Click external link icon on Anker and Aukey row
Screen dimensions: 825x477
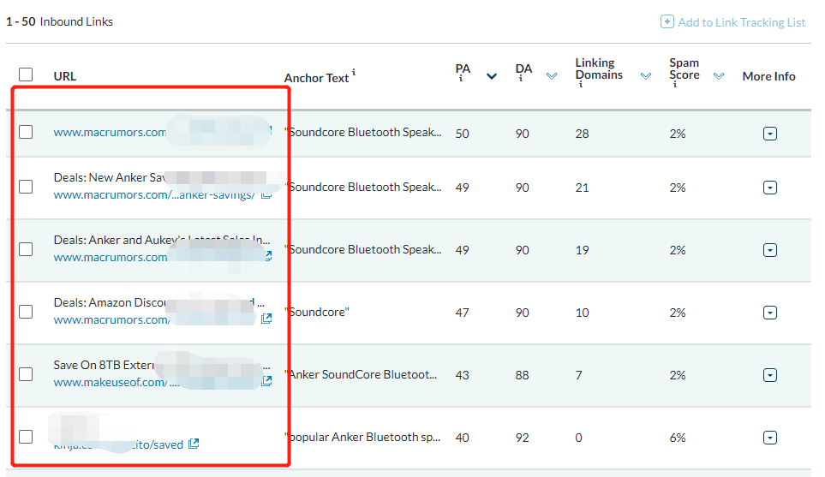(x=268, y=256)
